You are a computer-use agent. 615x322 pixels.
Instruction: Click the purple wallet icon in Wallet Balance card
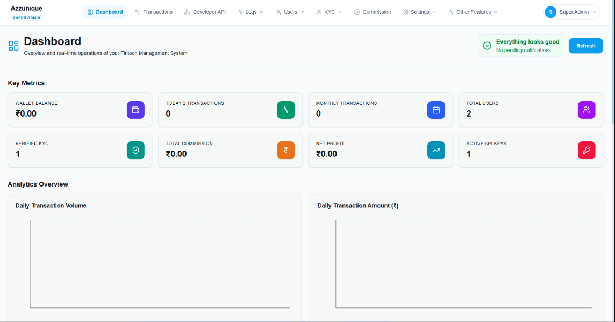click(x=135, y=110)
